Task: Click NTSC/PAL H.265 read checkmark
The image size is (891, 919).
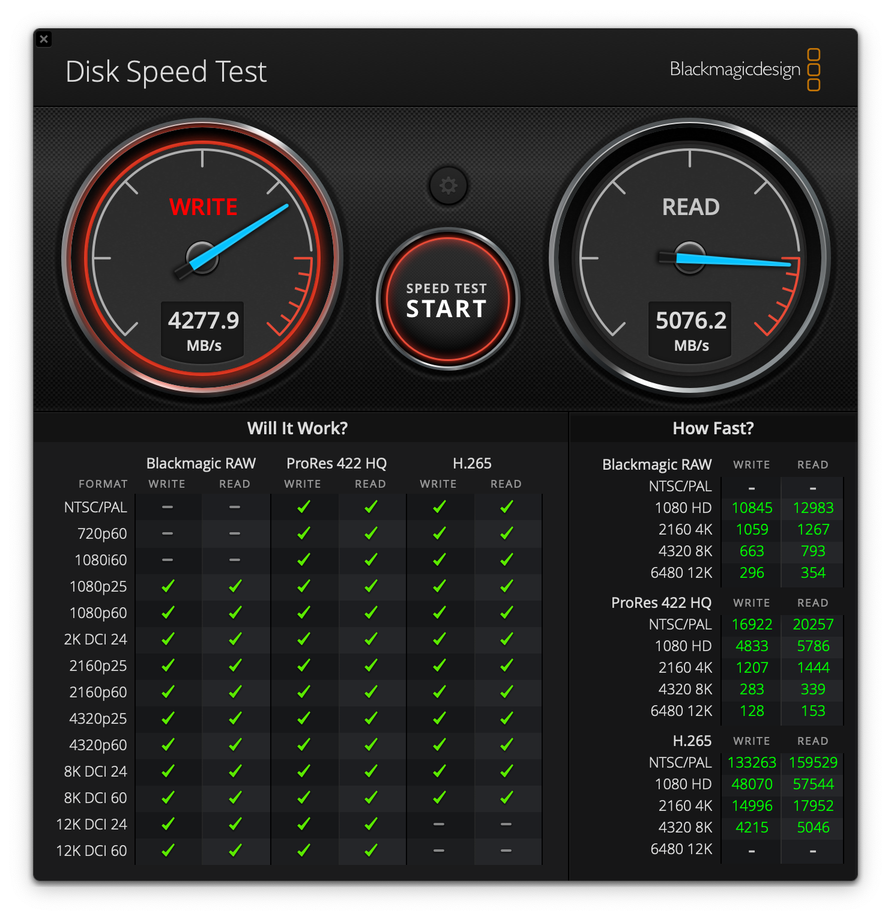Action: 507,507
